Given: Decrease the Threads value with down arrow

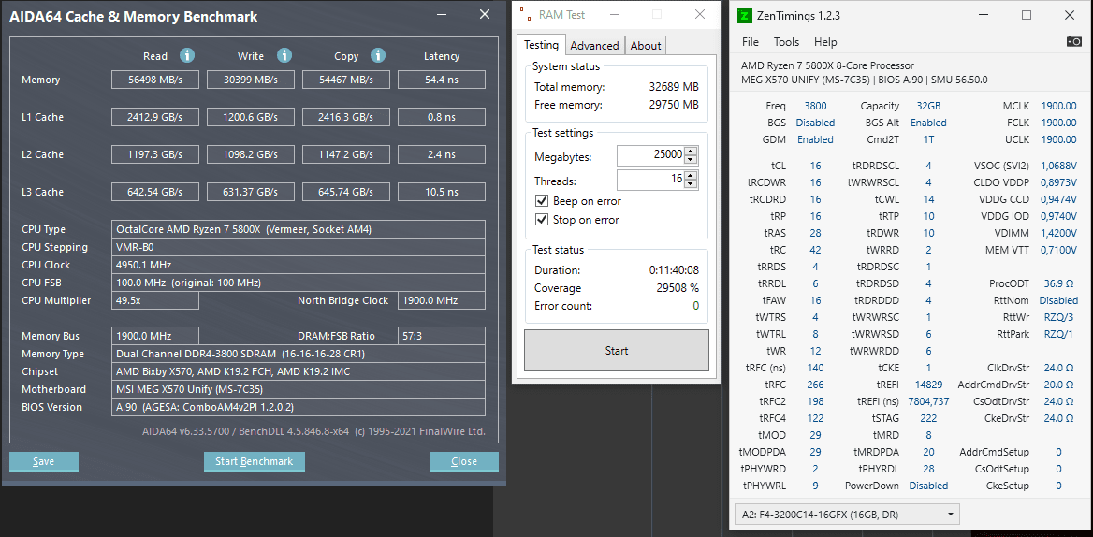Looking at the screenshot, I should (690, 184).
